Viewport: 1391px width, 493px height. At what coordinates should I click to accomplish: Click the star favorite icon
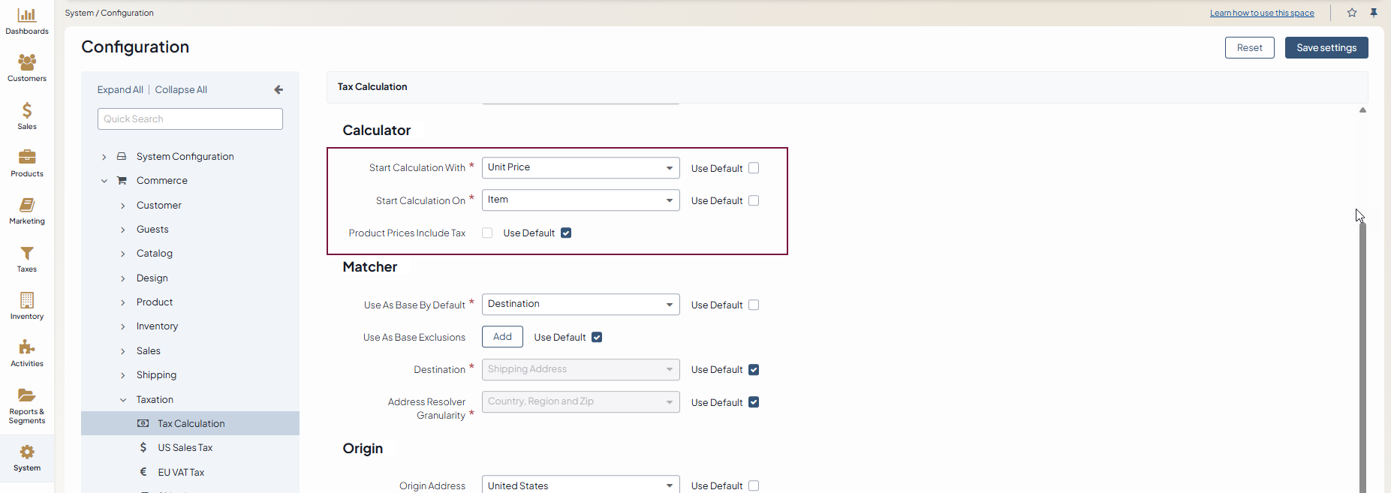tap(1352, 13)
